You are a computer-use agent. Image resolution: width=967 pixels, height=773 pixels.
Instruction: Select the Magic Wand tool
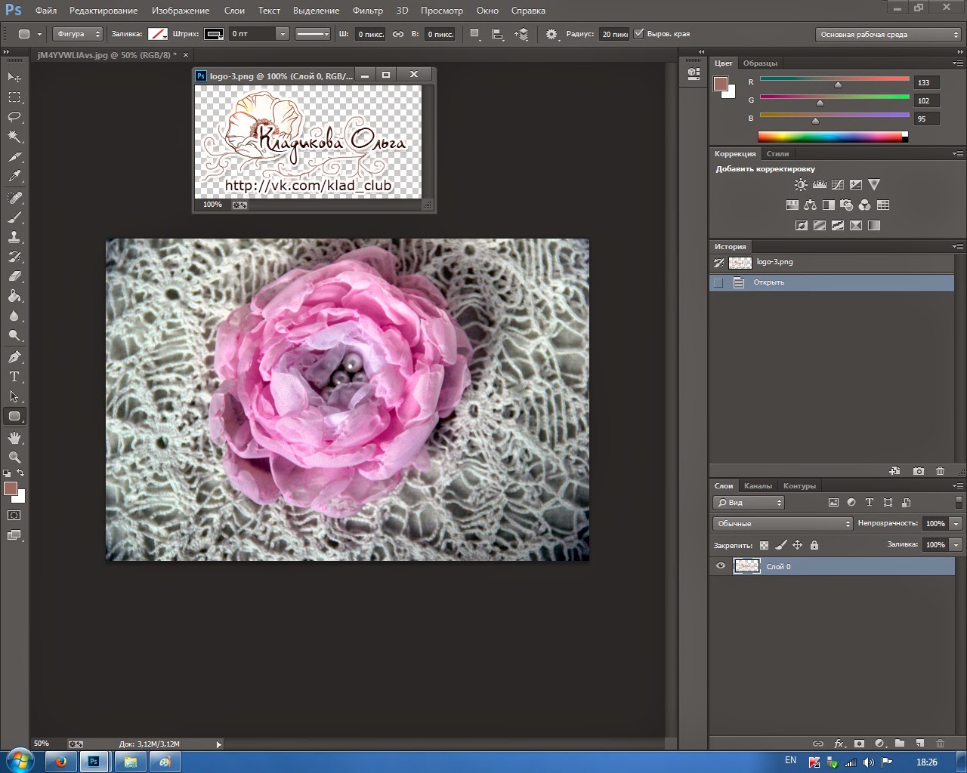(14, 137)
